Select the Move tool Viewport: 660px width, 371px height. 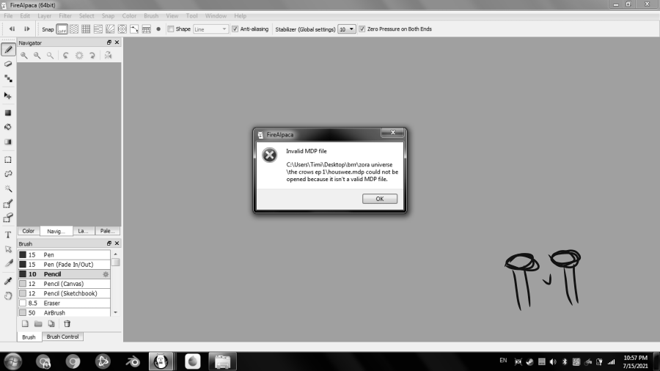point(8,95)
